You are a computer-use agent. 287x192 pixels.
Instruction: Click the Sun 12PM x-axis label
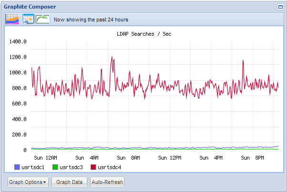point(170,157)
